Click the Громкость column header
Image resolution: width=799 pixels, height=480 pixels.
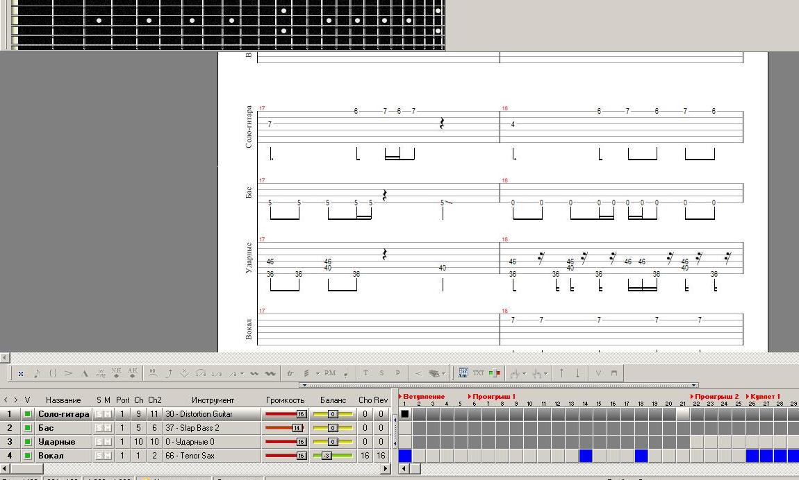[286, 400]
